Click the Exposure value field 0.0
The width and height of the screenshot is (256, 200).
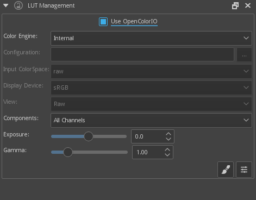tap(149, 136)
